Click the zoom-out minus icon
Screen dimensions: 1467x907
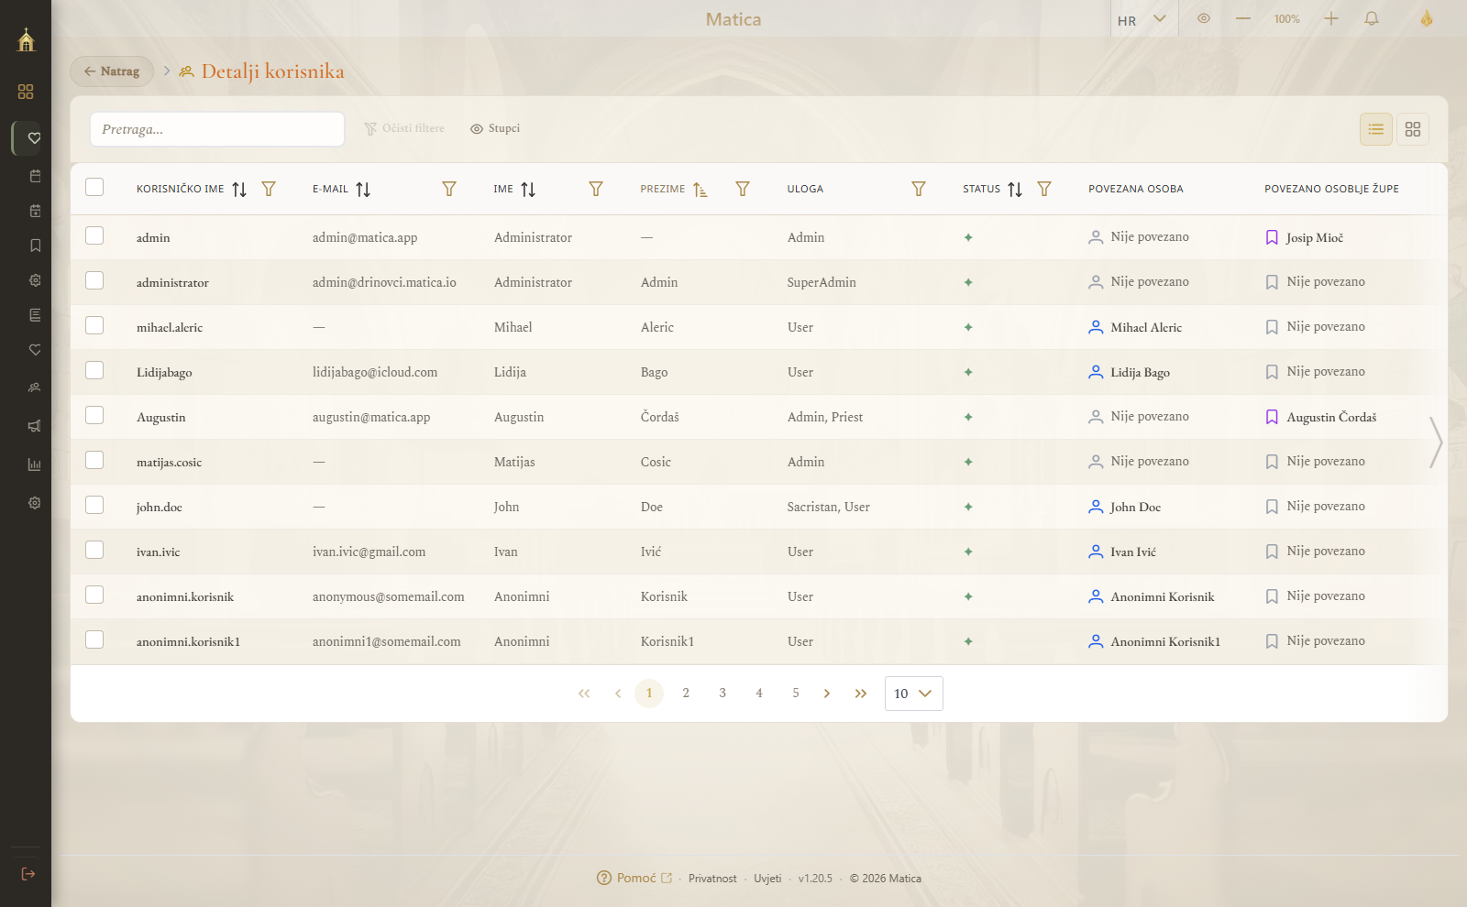pos(1243,19)
